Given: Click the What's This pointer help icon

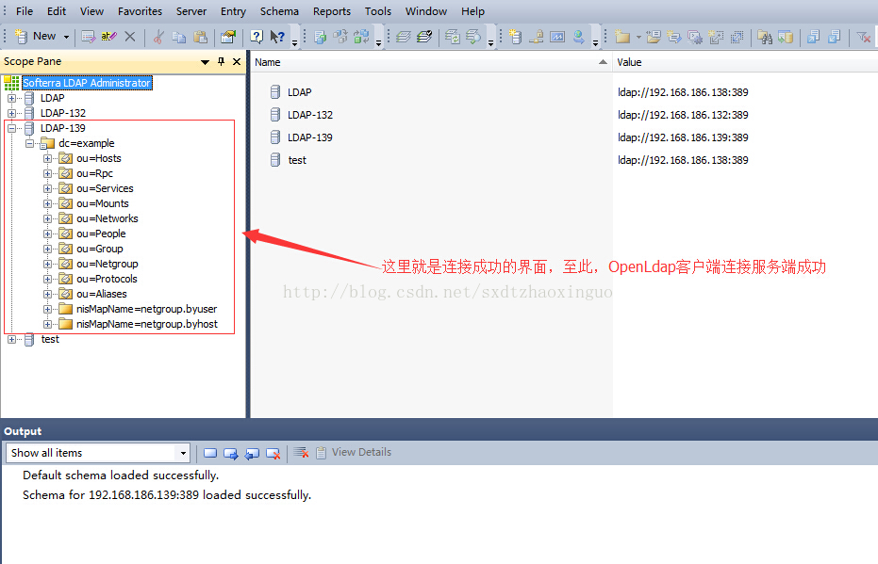Looking at the screenshot, I should (277, 37).
